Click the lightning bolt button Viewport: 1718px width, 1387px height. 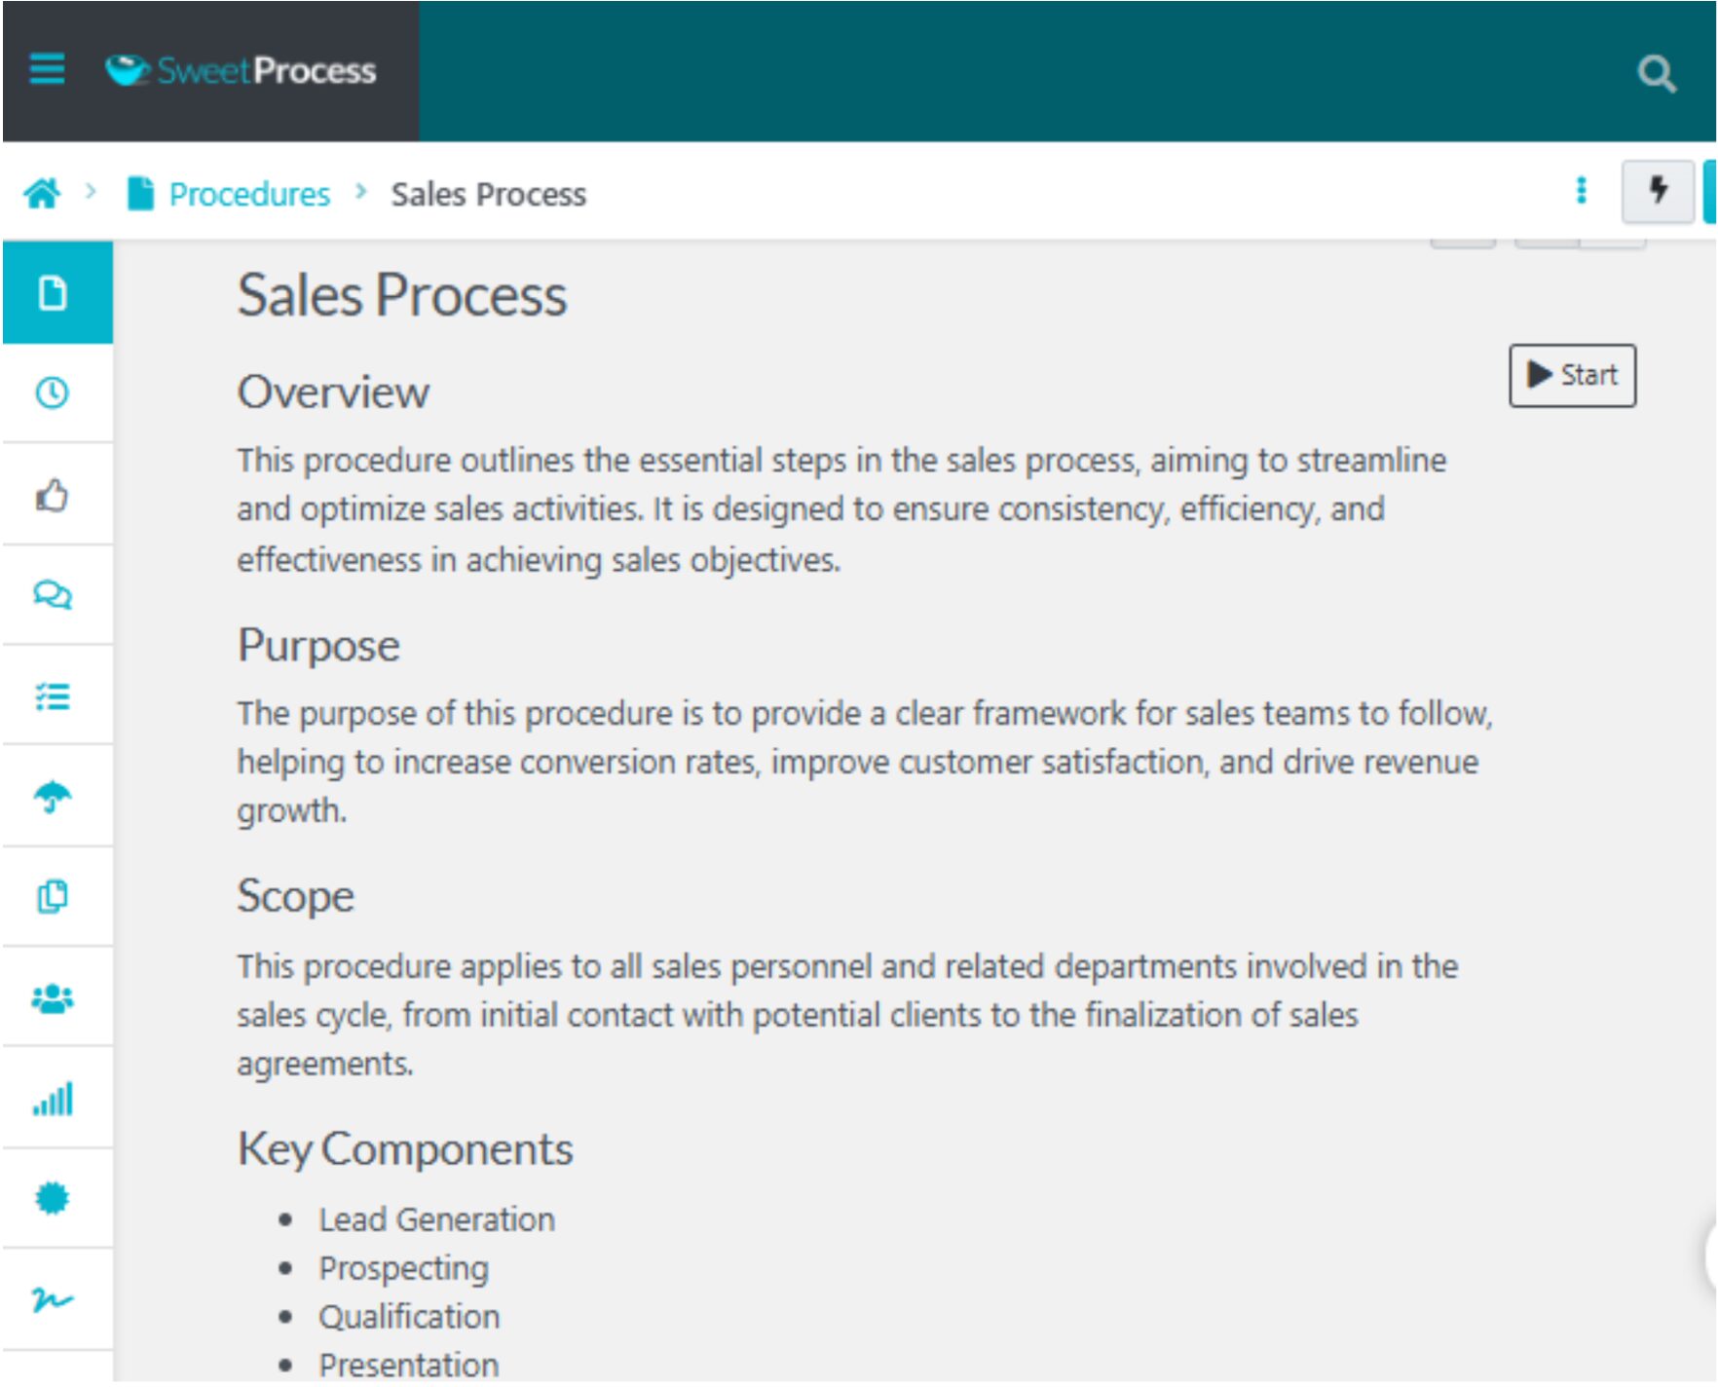1658,191
